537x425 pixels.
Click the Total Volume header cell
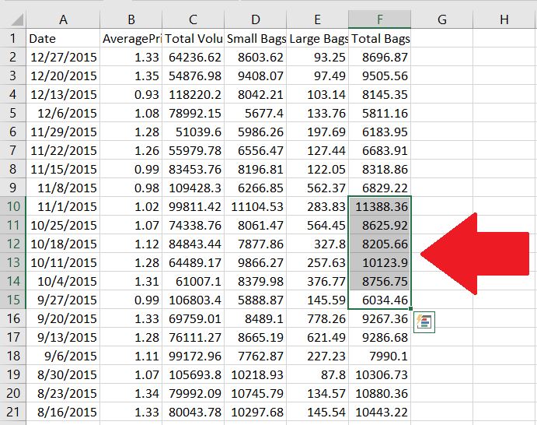coord(193,38)
